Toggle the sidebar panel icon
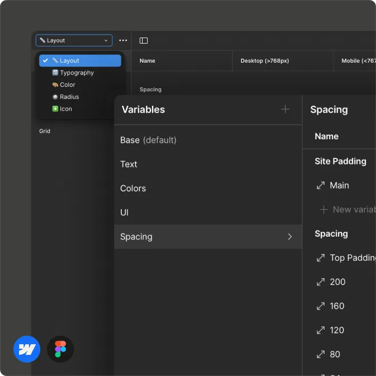 [x=144, y=40]
